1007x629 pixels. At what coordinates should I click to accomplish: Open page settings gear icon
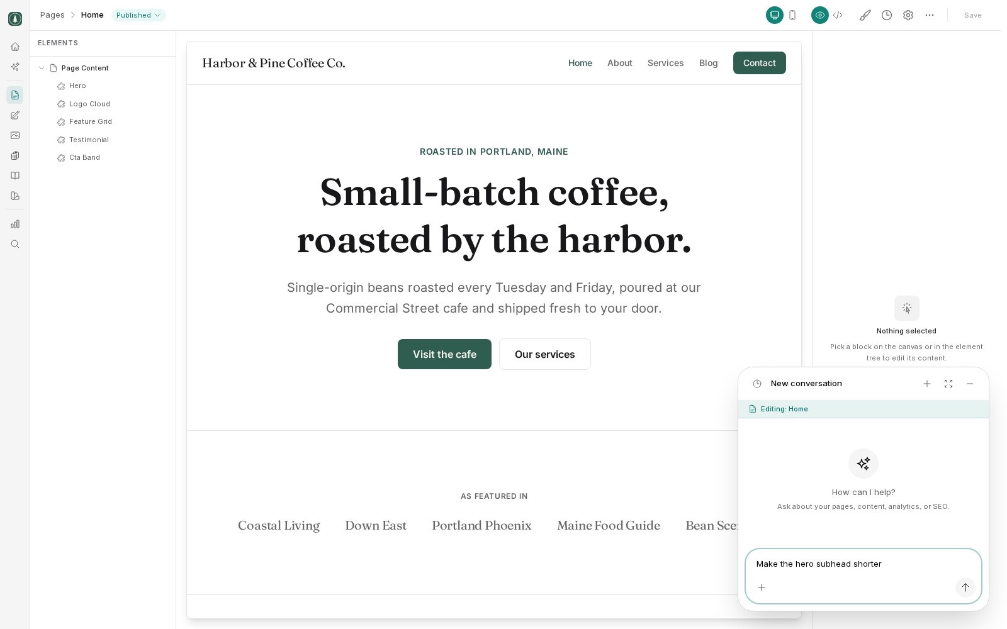[908, 15]
